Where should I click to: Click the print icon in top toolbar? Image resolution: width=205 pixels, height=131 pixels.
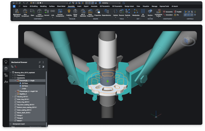pyautogui.click(x=38, y=3)
